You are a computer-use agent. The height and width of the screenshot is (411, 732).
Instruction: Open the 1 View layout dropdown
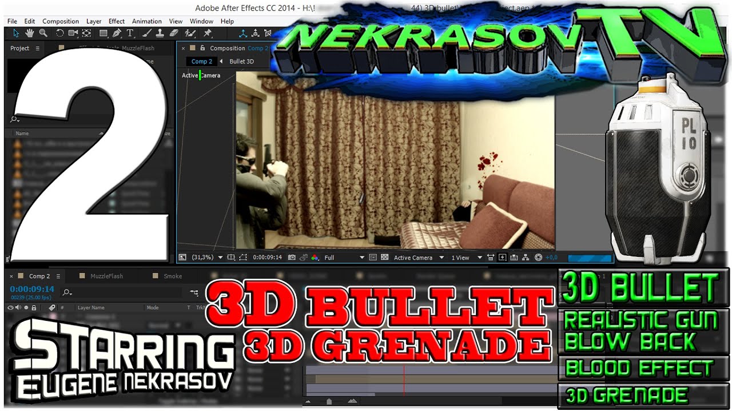coord(467,257)
